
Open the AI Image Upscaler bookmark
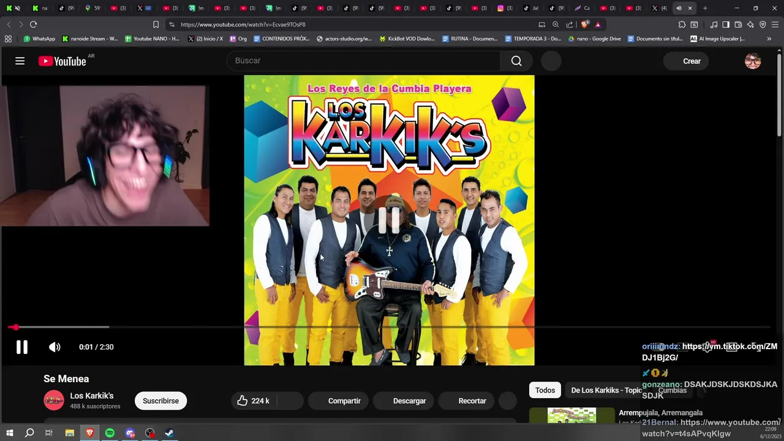[717, 39]
